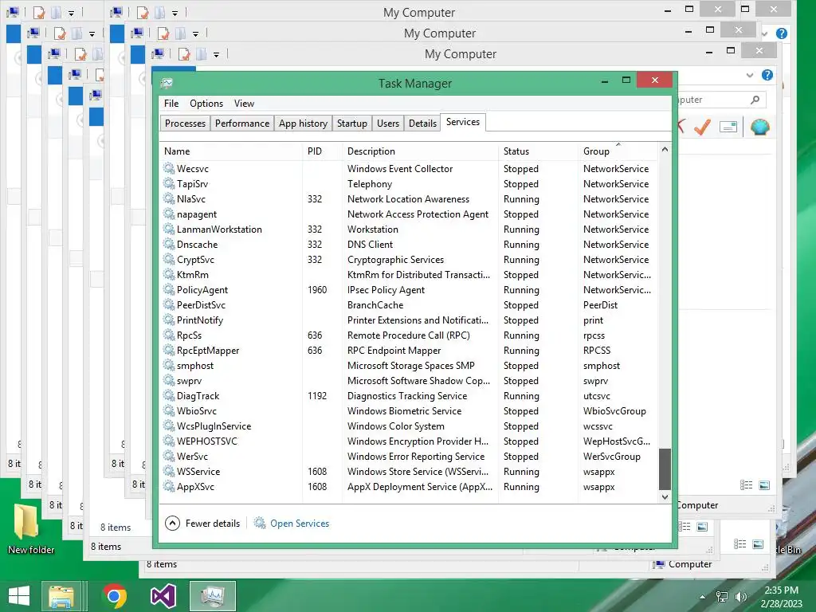Click the gear icon beside DiagTrack

pyautogui.click(x=169, y=395)
